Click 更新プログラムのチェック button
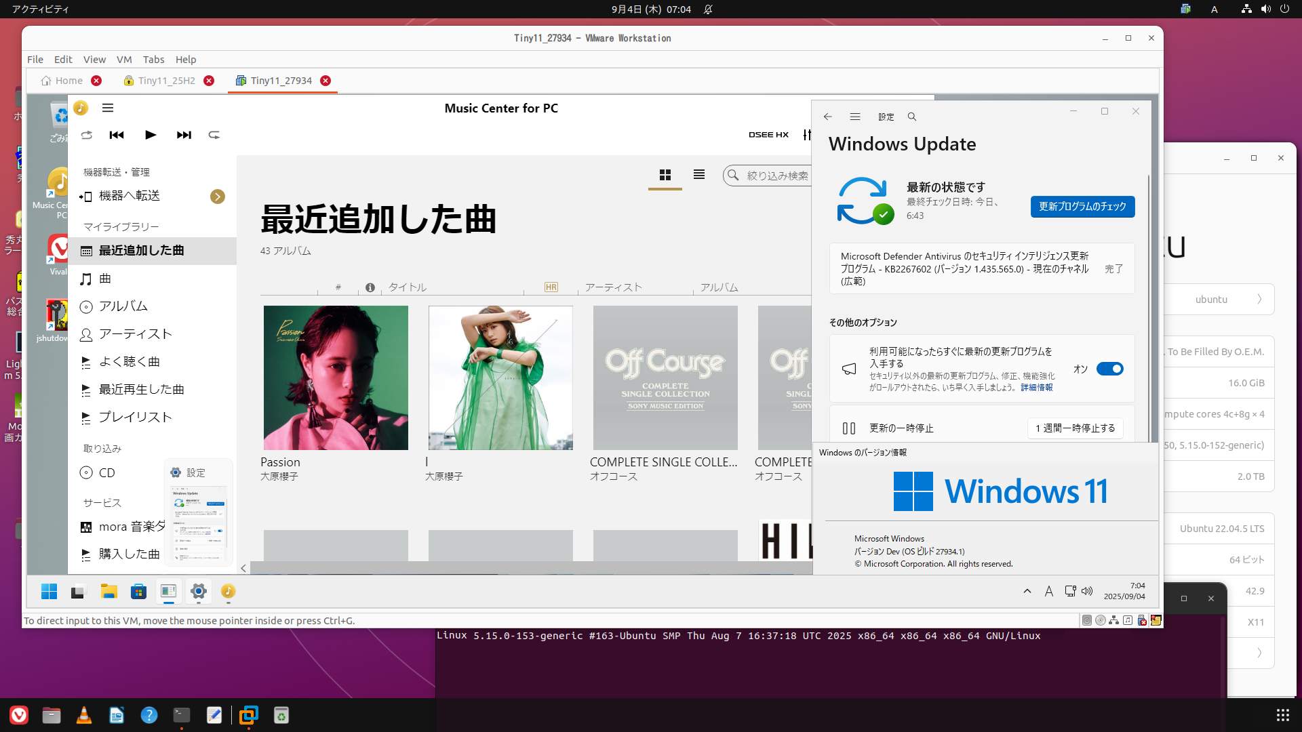The image size is (1302, 732). (x=1082, y=207)
